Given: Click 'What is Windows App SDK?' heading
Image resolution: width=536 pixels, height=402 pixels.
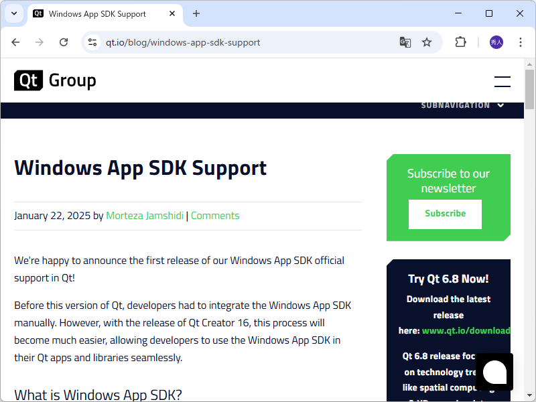Looking at the screenshot, I should pos(98,395).
